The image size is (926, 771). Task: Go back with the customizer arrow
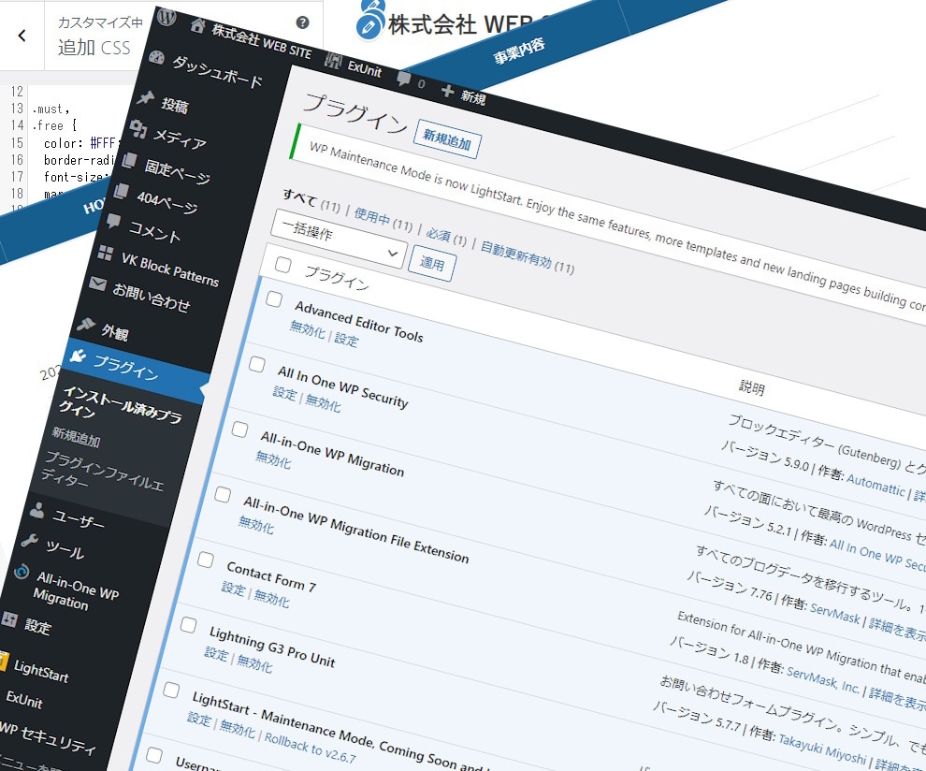click(22, 36)
